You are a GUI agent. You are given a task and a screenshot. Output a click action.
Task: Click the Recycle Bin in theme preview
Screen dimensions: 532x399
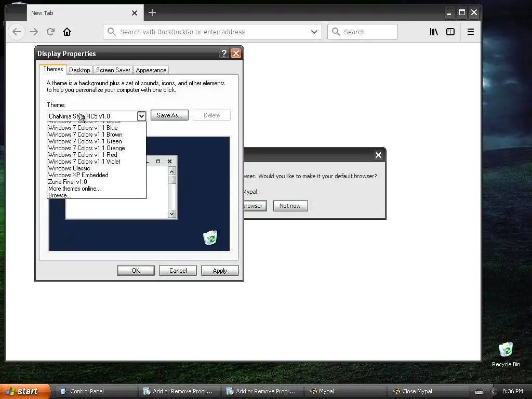click(210, 237)
